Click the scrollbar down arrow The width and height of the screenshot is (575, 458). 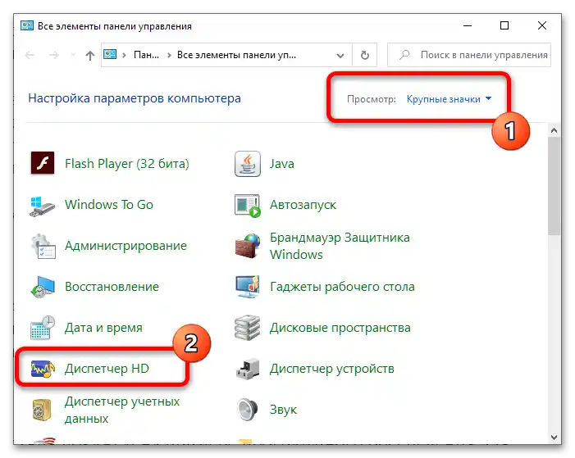point(554,438)
